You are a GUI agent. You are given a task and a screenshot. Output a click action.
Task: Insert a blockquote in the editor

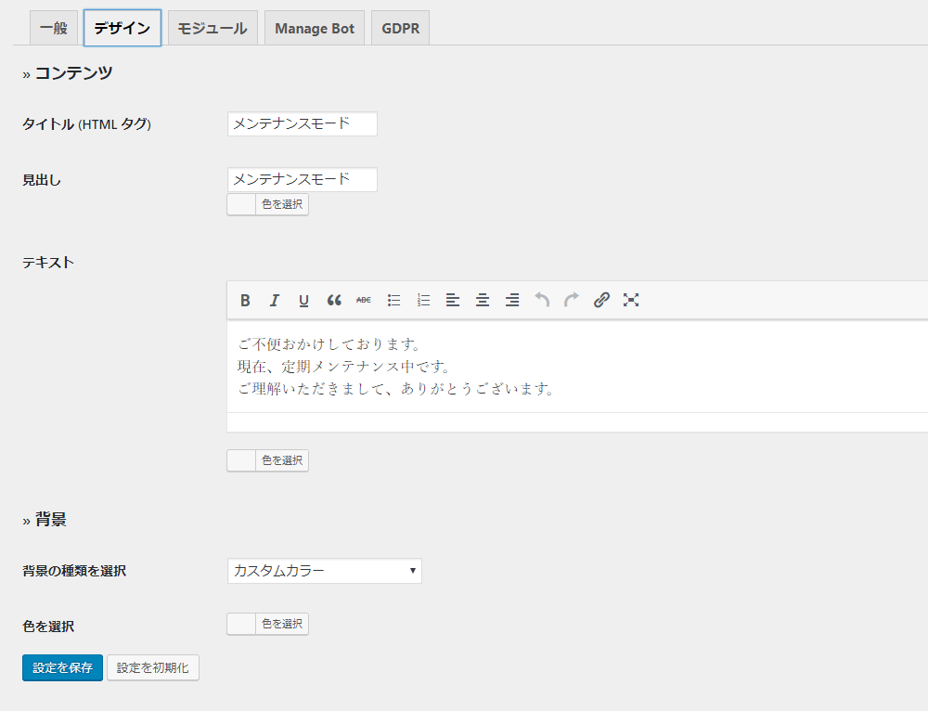[334, 300]
